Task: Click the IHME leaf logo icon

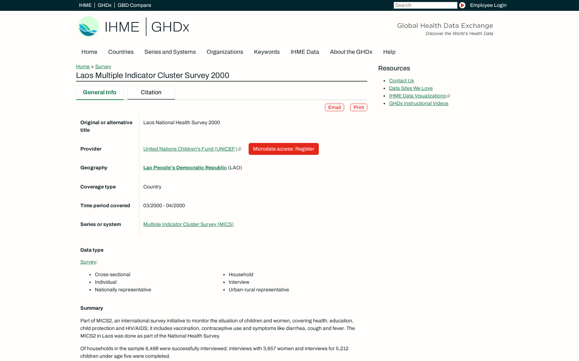Action: (89, 27)
